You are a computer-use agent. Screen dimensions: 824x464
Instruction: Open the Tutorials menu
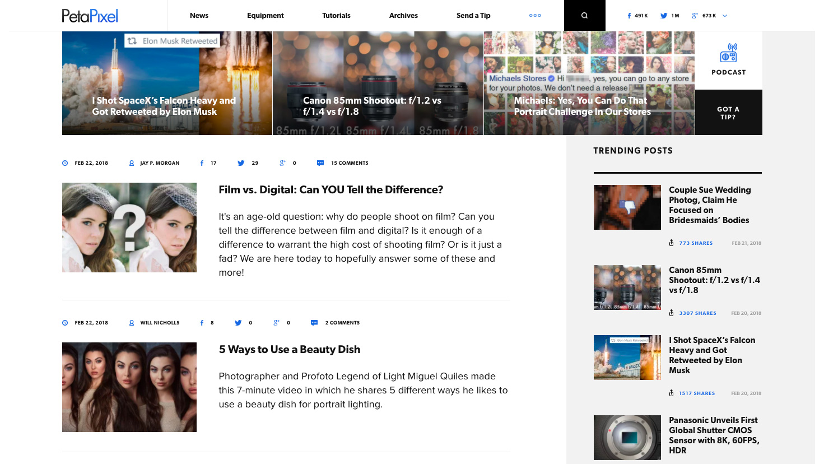pos(336,16)
